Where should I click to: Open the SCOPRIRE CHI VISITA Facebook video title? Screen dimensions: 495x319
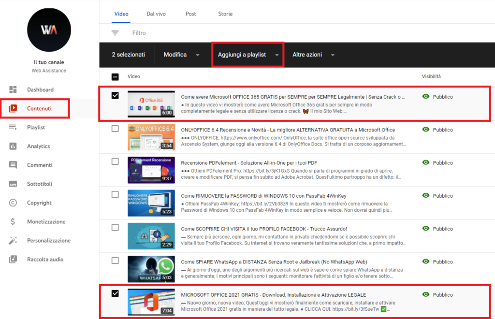tap(264, 229)
